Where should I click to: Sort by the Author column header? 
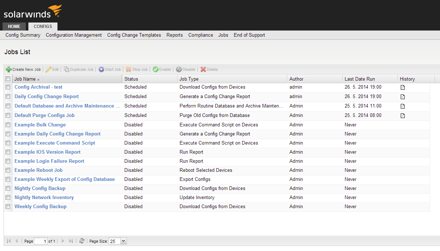pyautogui.click(x=315, y=79)
